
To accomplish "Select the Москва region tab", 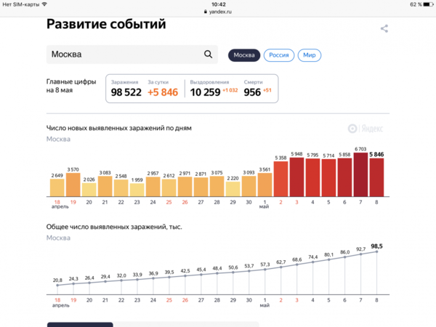I will pos(243,55).
